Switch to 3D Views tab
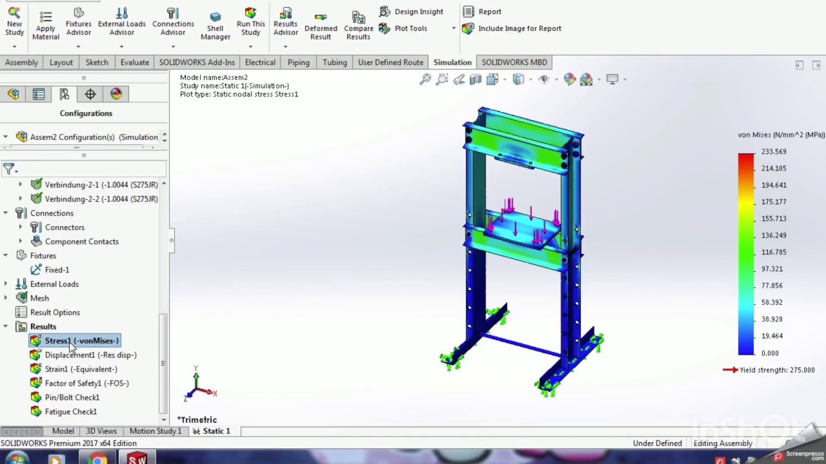The height and width of the screenshot is (464, 826). click(101, 431)
